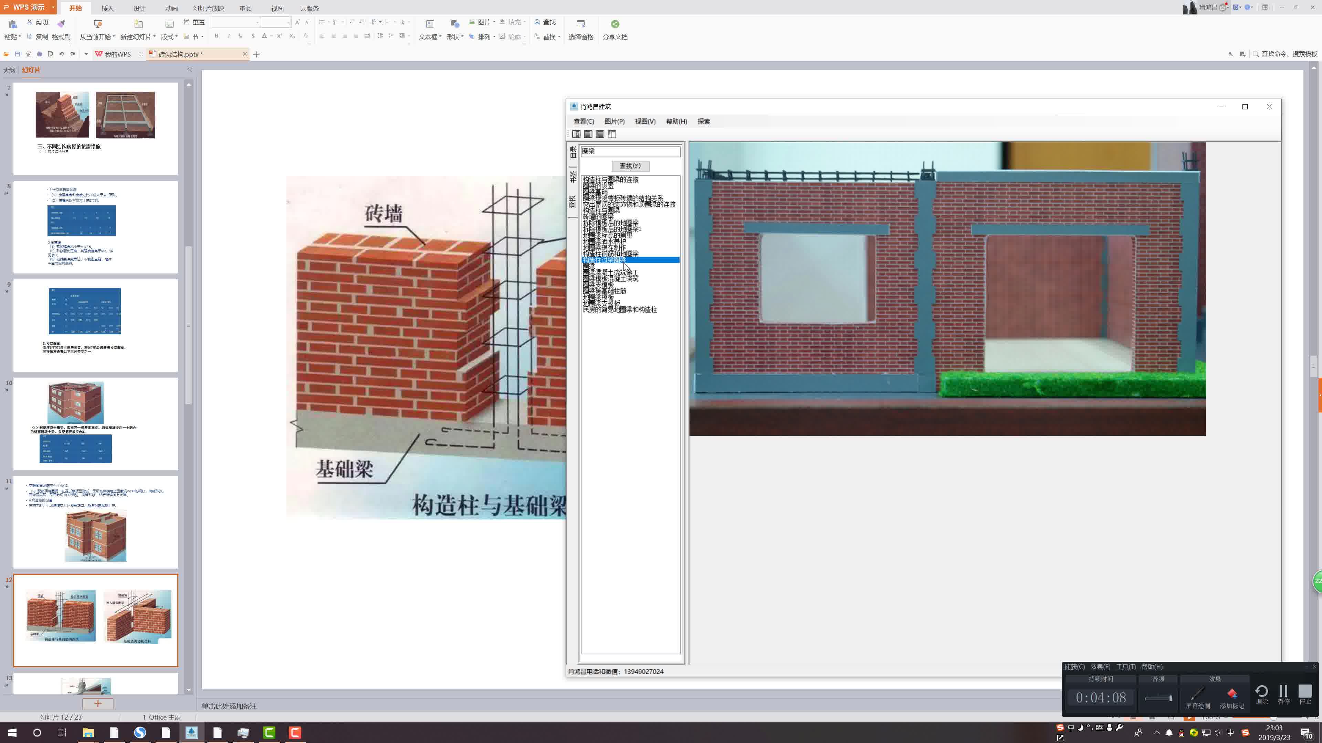Toggle italic formatting button
The width and height of the screenshot is (1322, 743).
[x=228, y=36]
